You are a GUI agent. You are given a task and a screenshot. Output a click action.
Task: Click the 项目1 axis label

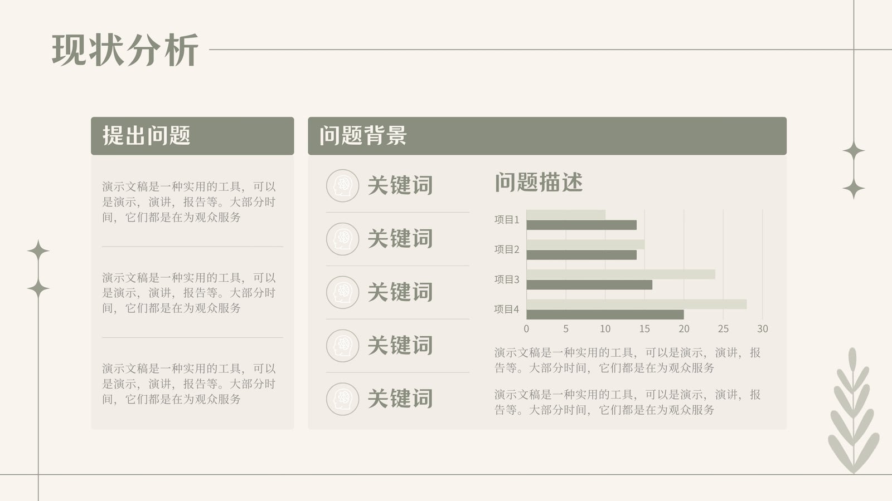coord(506,220)
